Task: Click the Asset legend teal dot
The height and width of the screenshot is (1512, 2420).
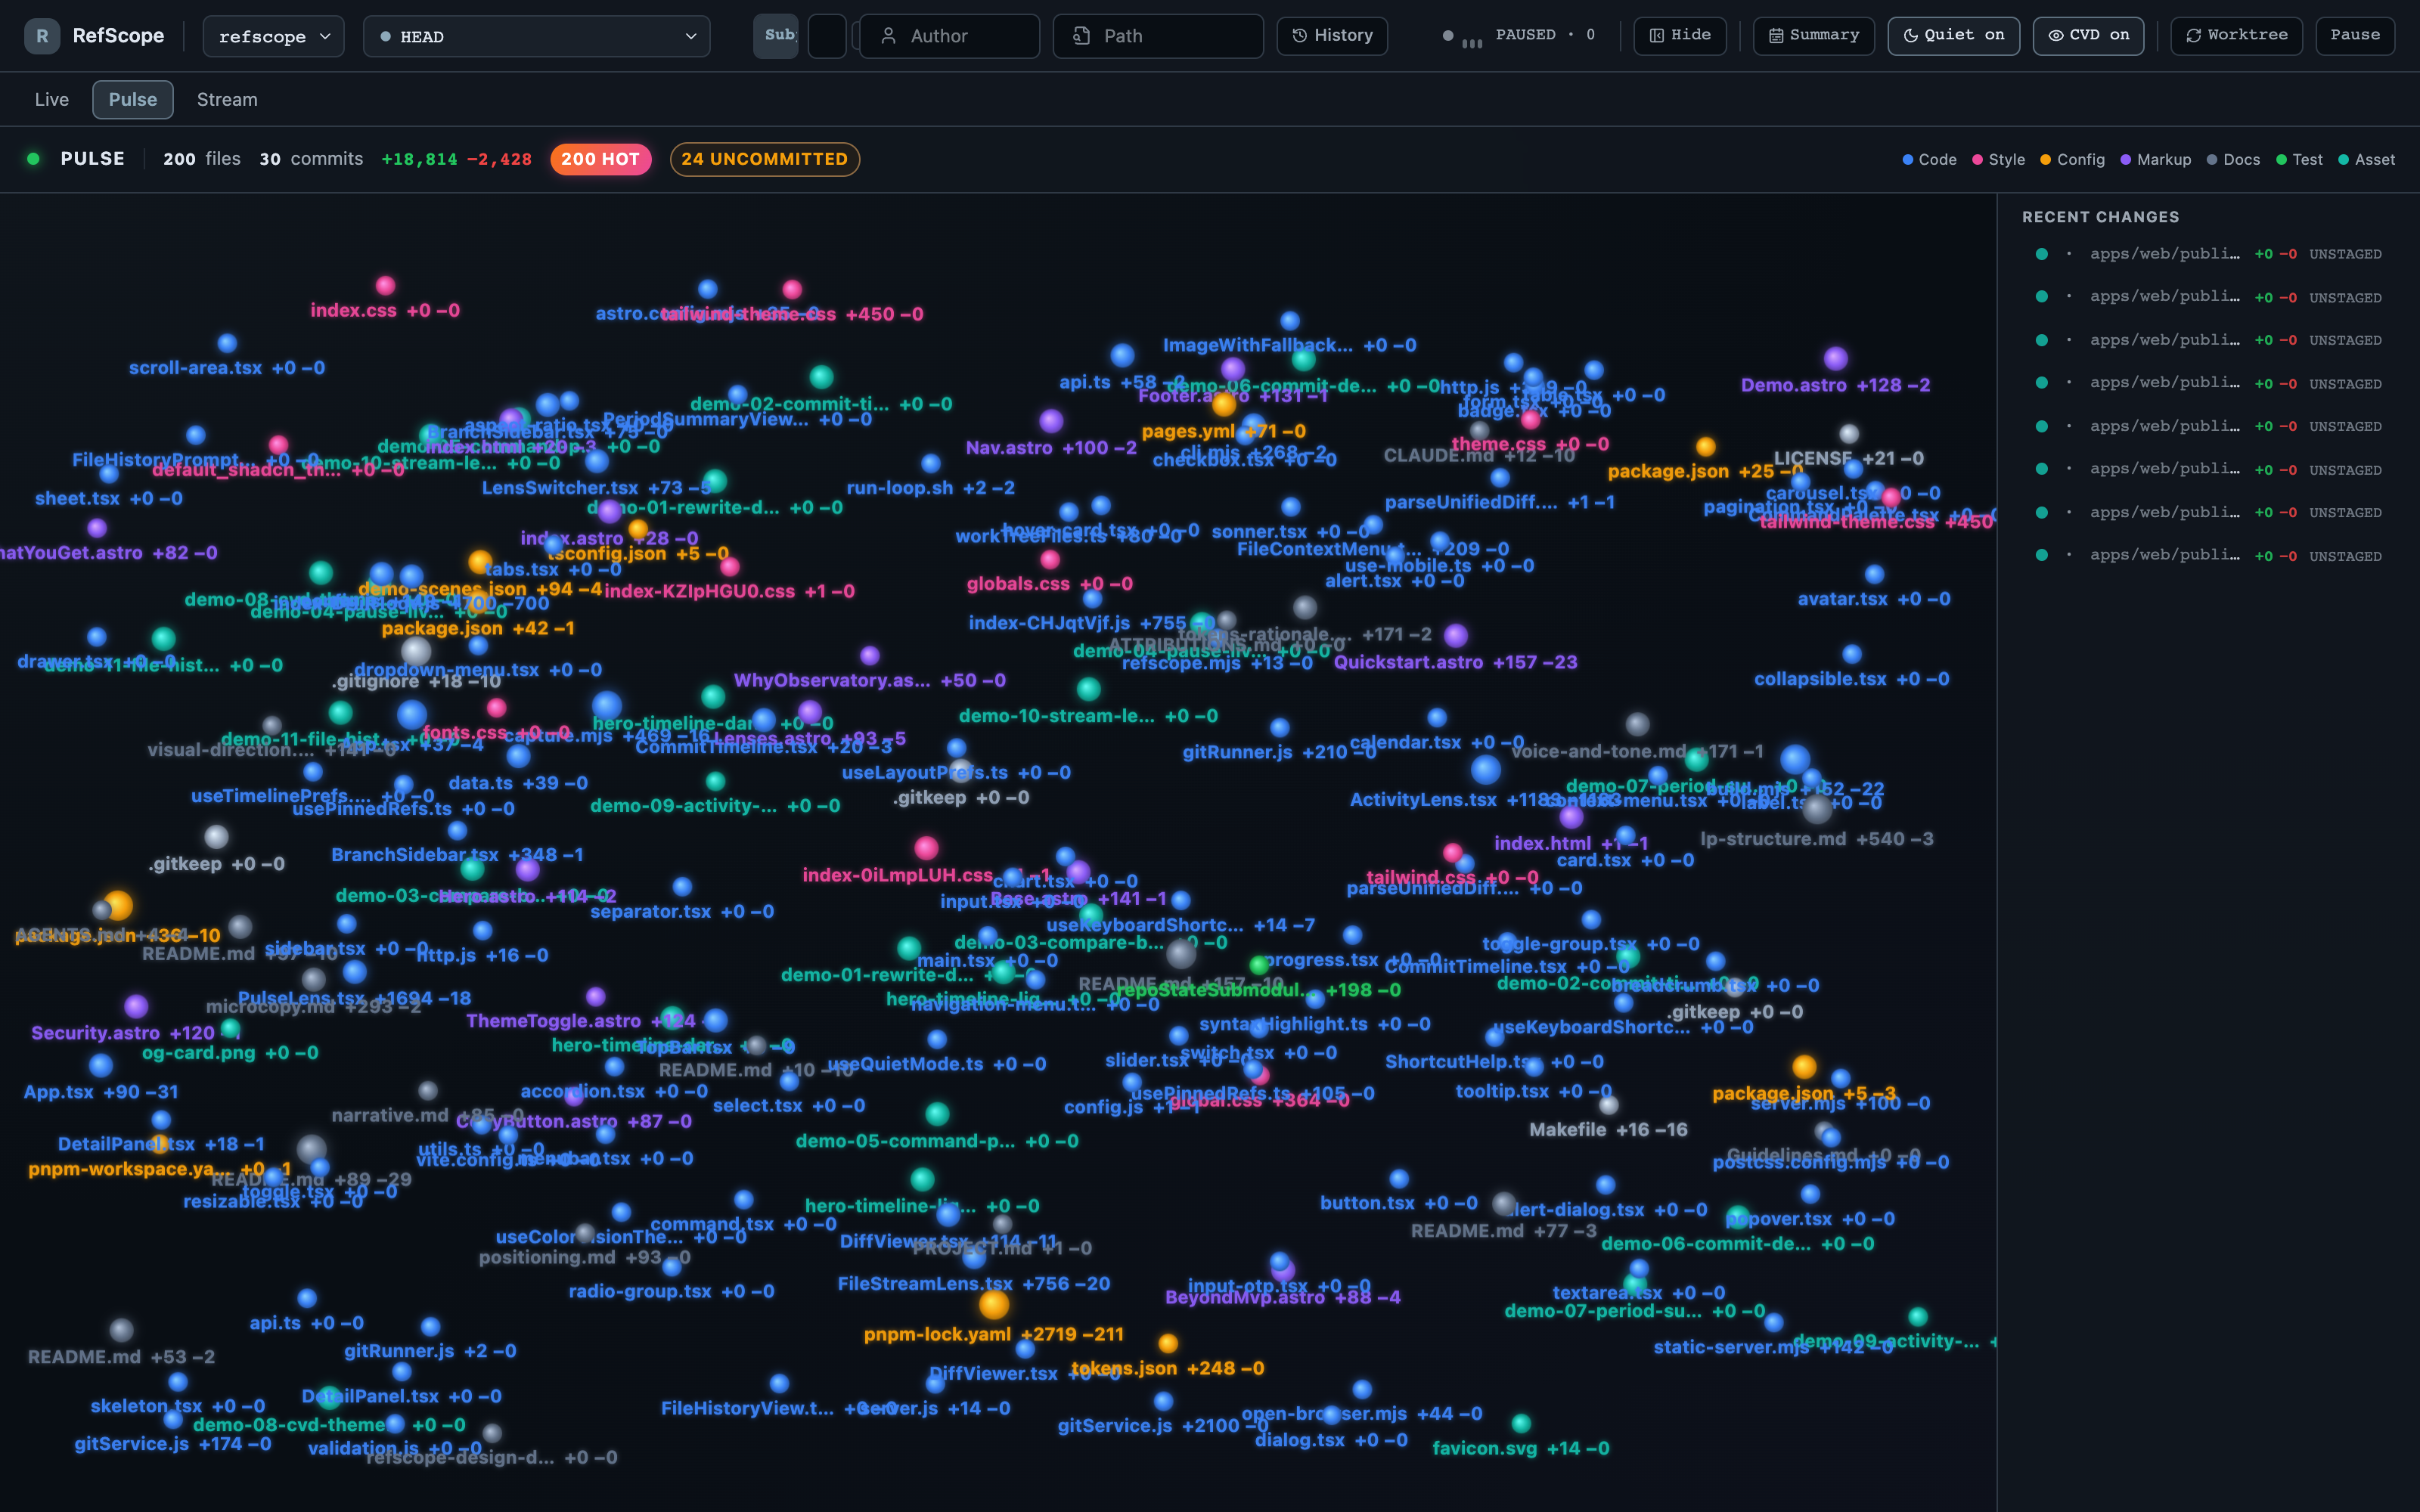Action: [x=2343, y=160]
